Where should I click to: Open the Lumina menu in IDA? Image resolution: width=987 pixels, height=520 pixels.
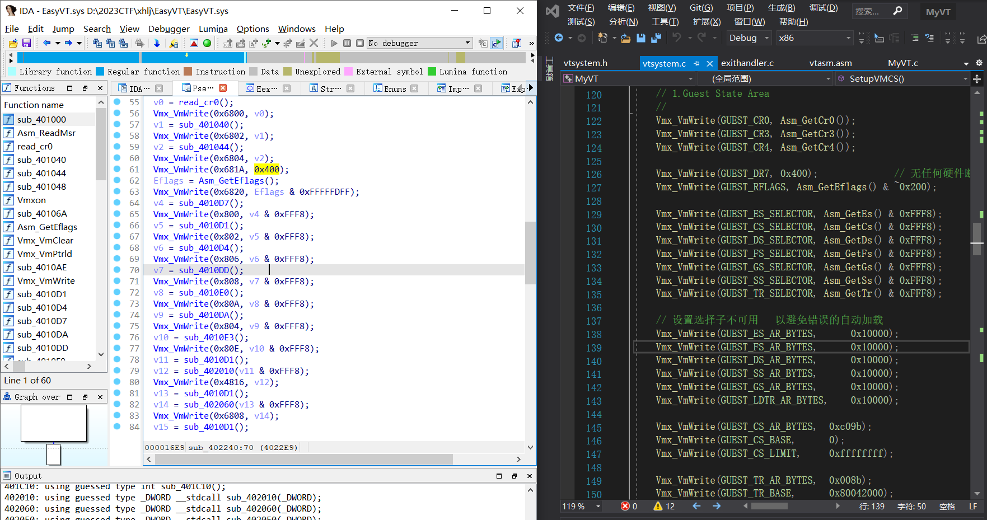point(213,29)
